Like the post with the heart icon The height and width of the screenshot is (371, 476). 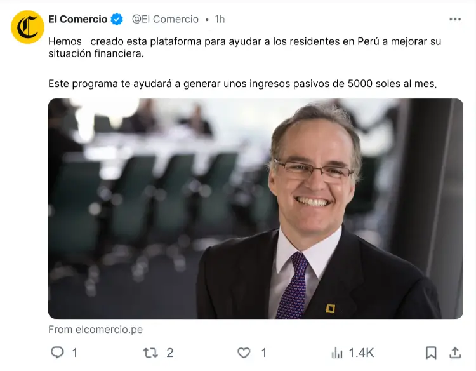244,353
